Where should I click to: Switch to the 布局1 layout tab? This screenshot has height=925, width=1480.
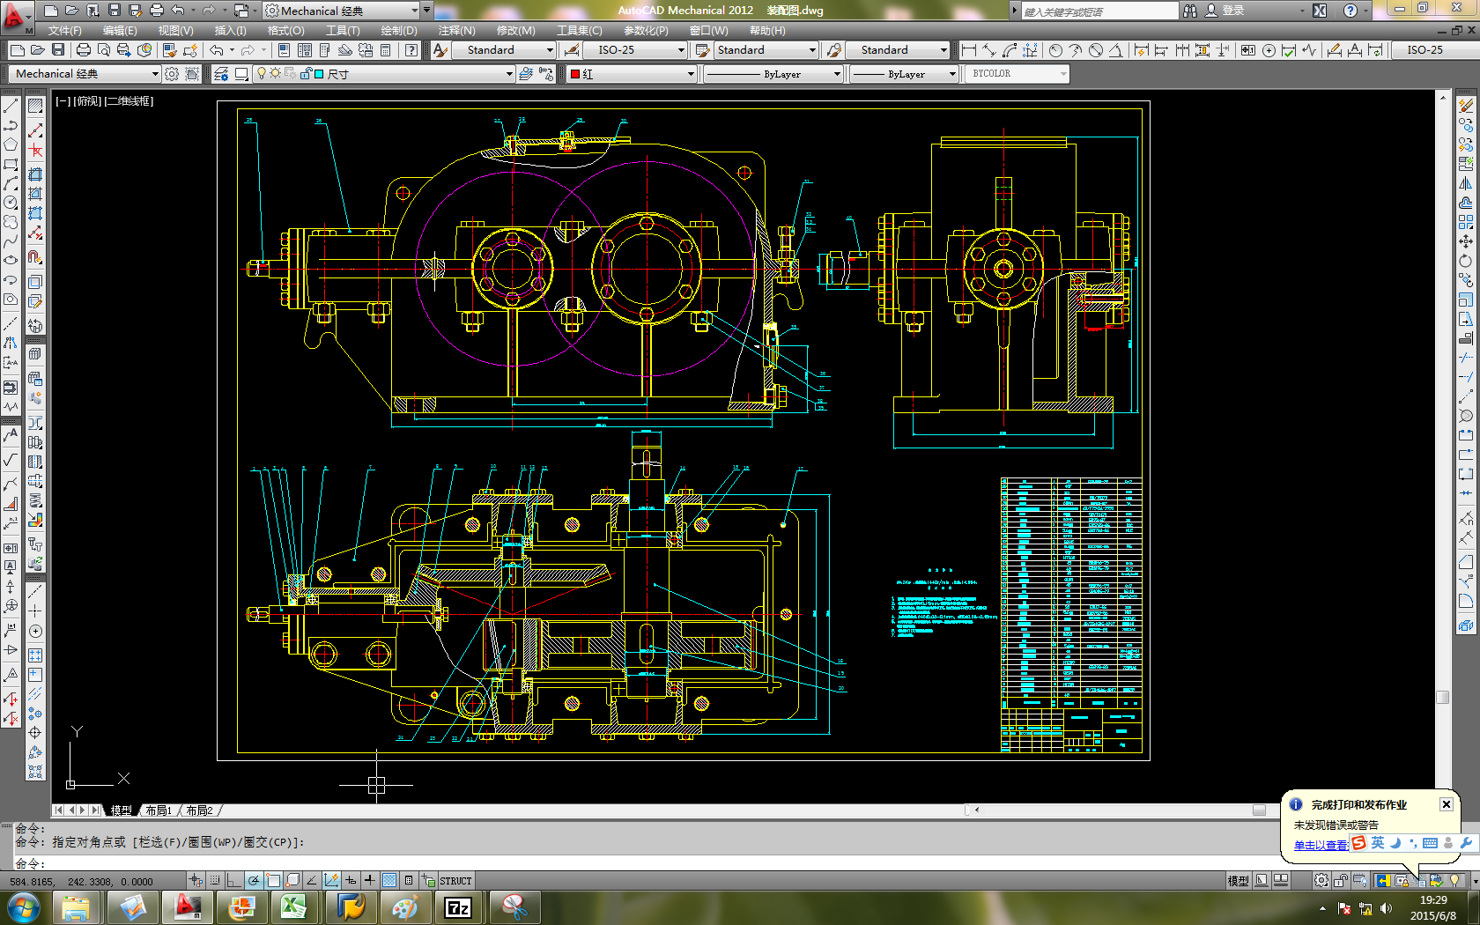(x=159, y=810)
